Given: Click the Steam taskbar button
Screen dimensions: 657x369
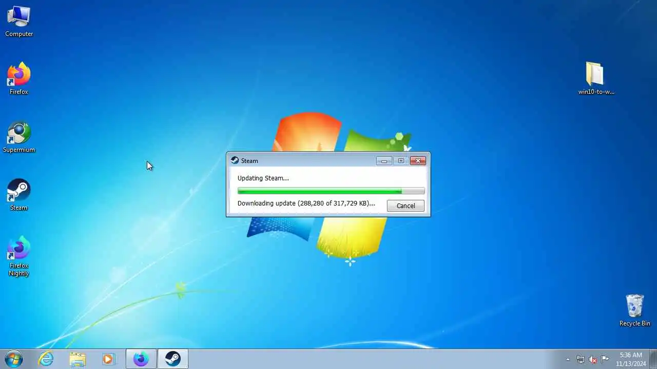Looking at the screenshot, I should pos(173,359).
